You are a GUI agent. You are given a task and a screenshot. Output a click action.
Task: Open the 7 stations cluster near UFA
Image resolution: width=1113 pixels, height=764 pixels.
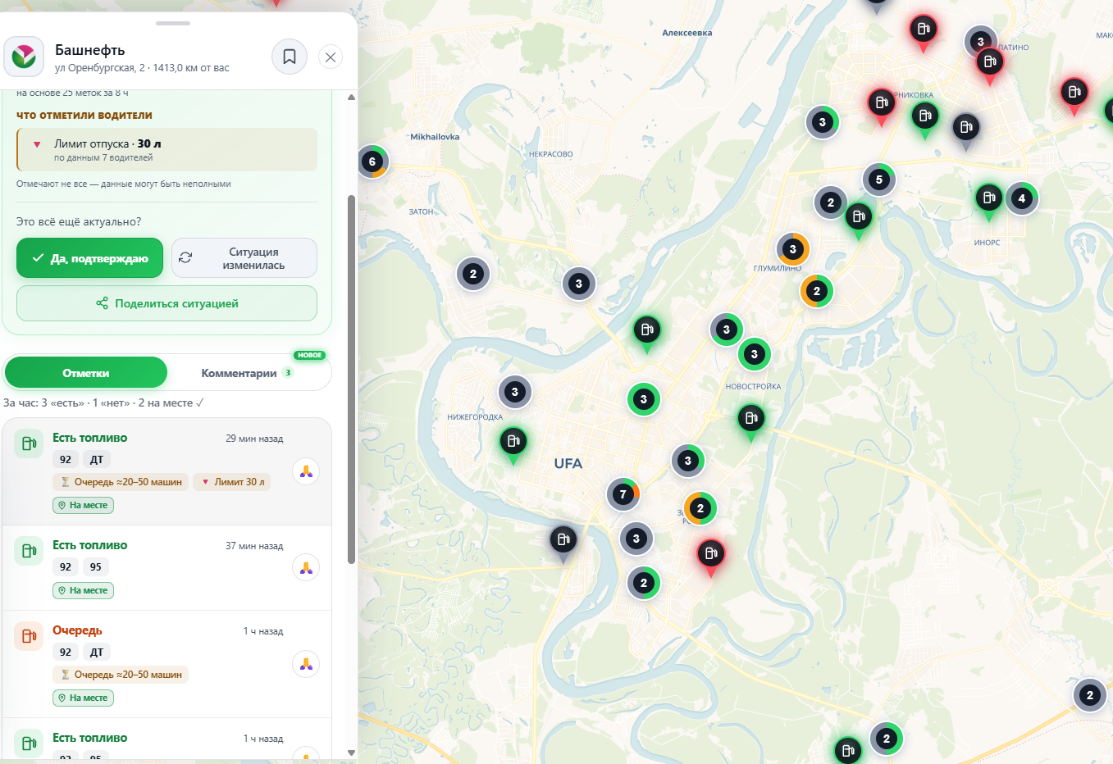623,494
